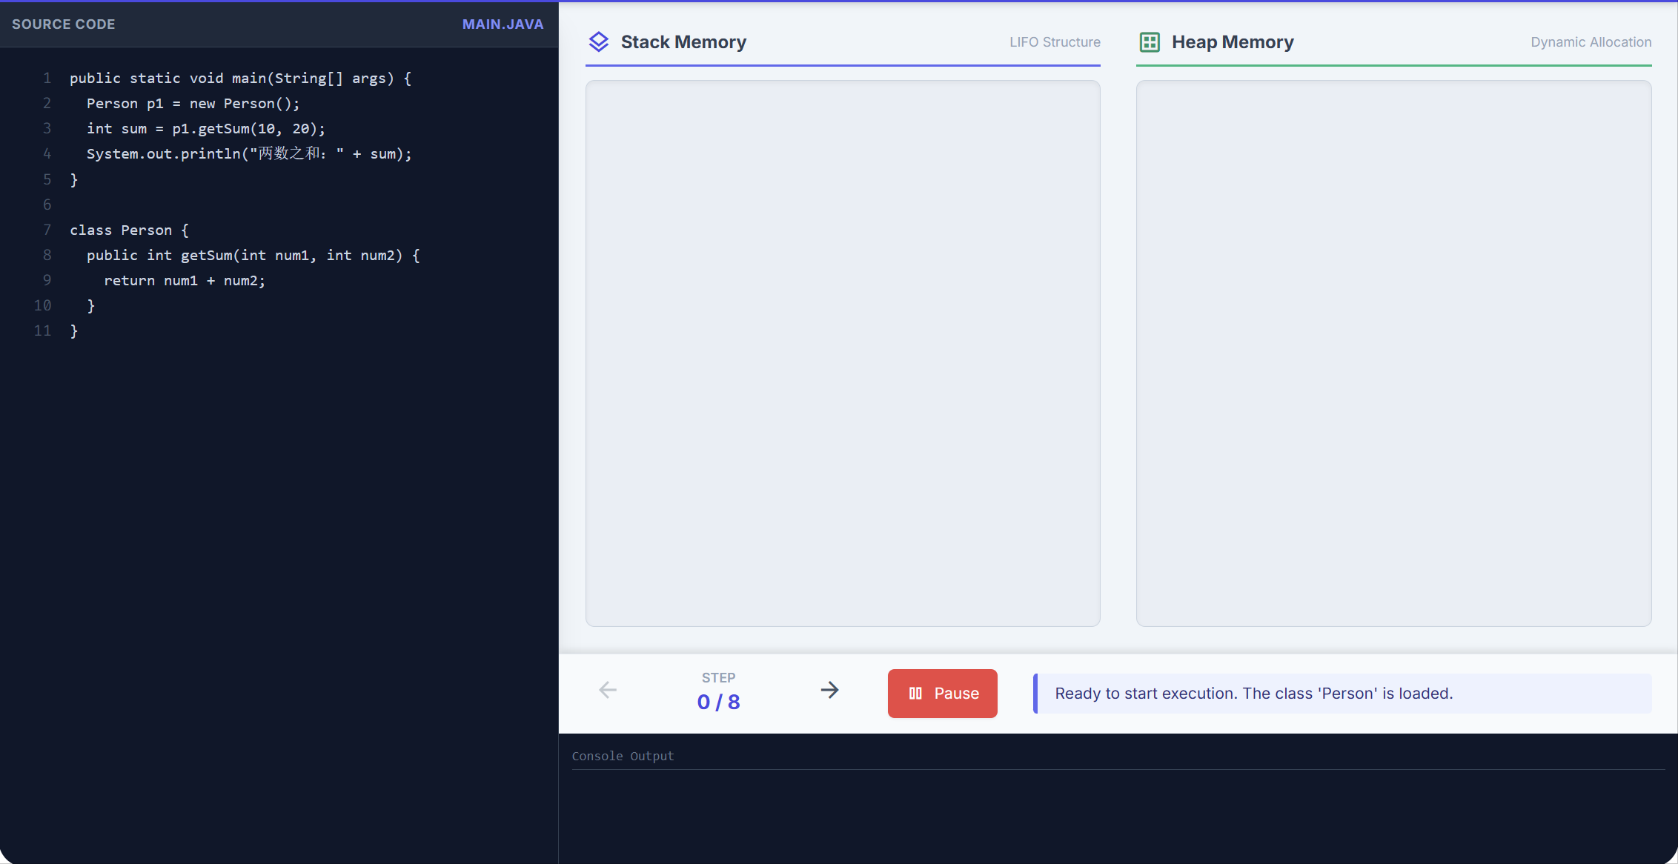Click the Heap Memory grid icon
Image resolution: width=1678 pixels, height=864 pixels.
1149,42
